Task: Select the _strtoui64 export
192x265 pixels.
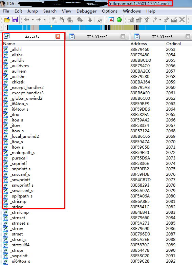Action: (20, 245)
